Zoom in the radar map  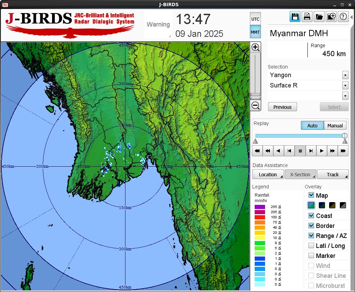(x=256, y=48)
